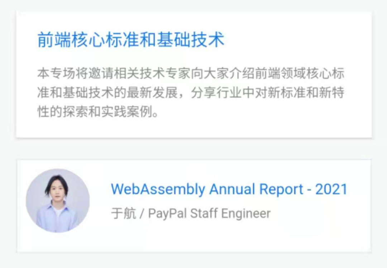Click the words Staff Engineer
Viewport: 387px width, 268px height.
pyautogui.click(x=230, y=214)
